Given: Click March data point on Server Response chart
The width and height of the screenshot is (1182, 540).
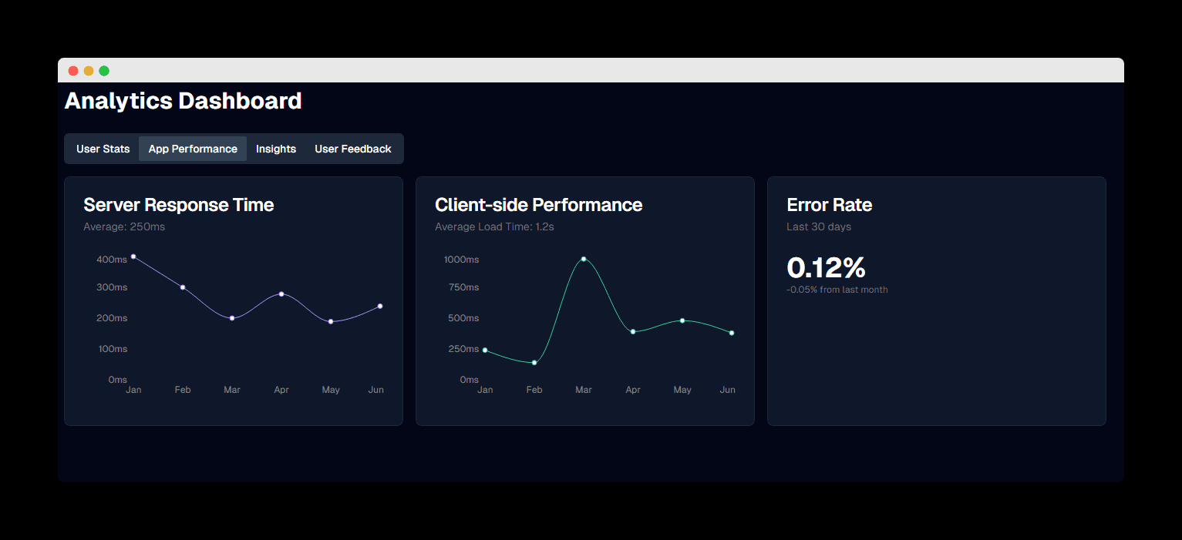Looking at the screenshot, I should pyautogui.click(x=232, y=318).
